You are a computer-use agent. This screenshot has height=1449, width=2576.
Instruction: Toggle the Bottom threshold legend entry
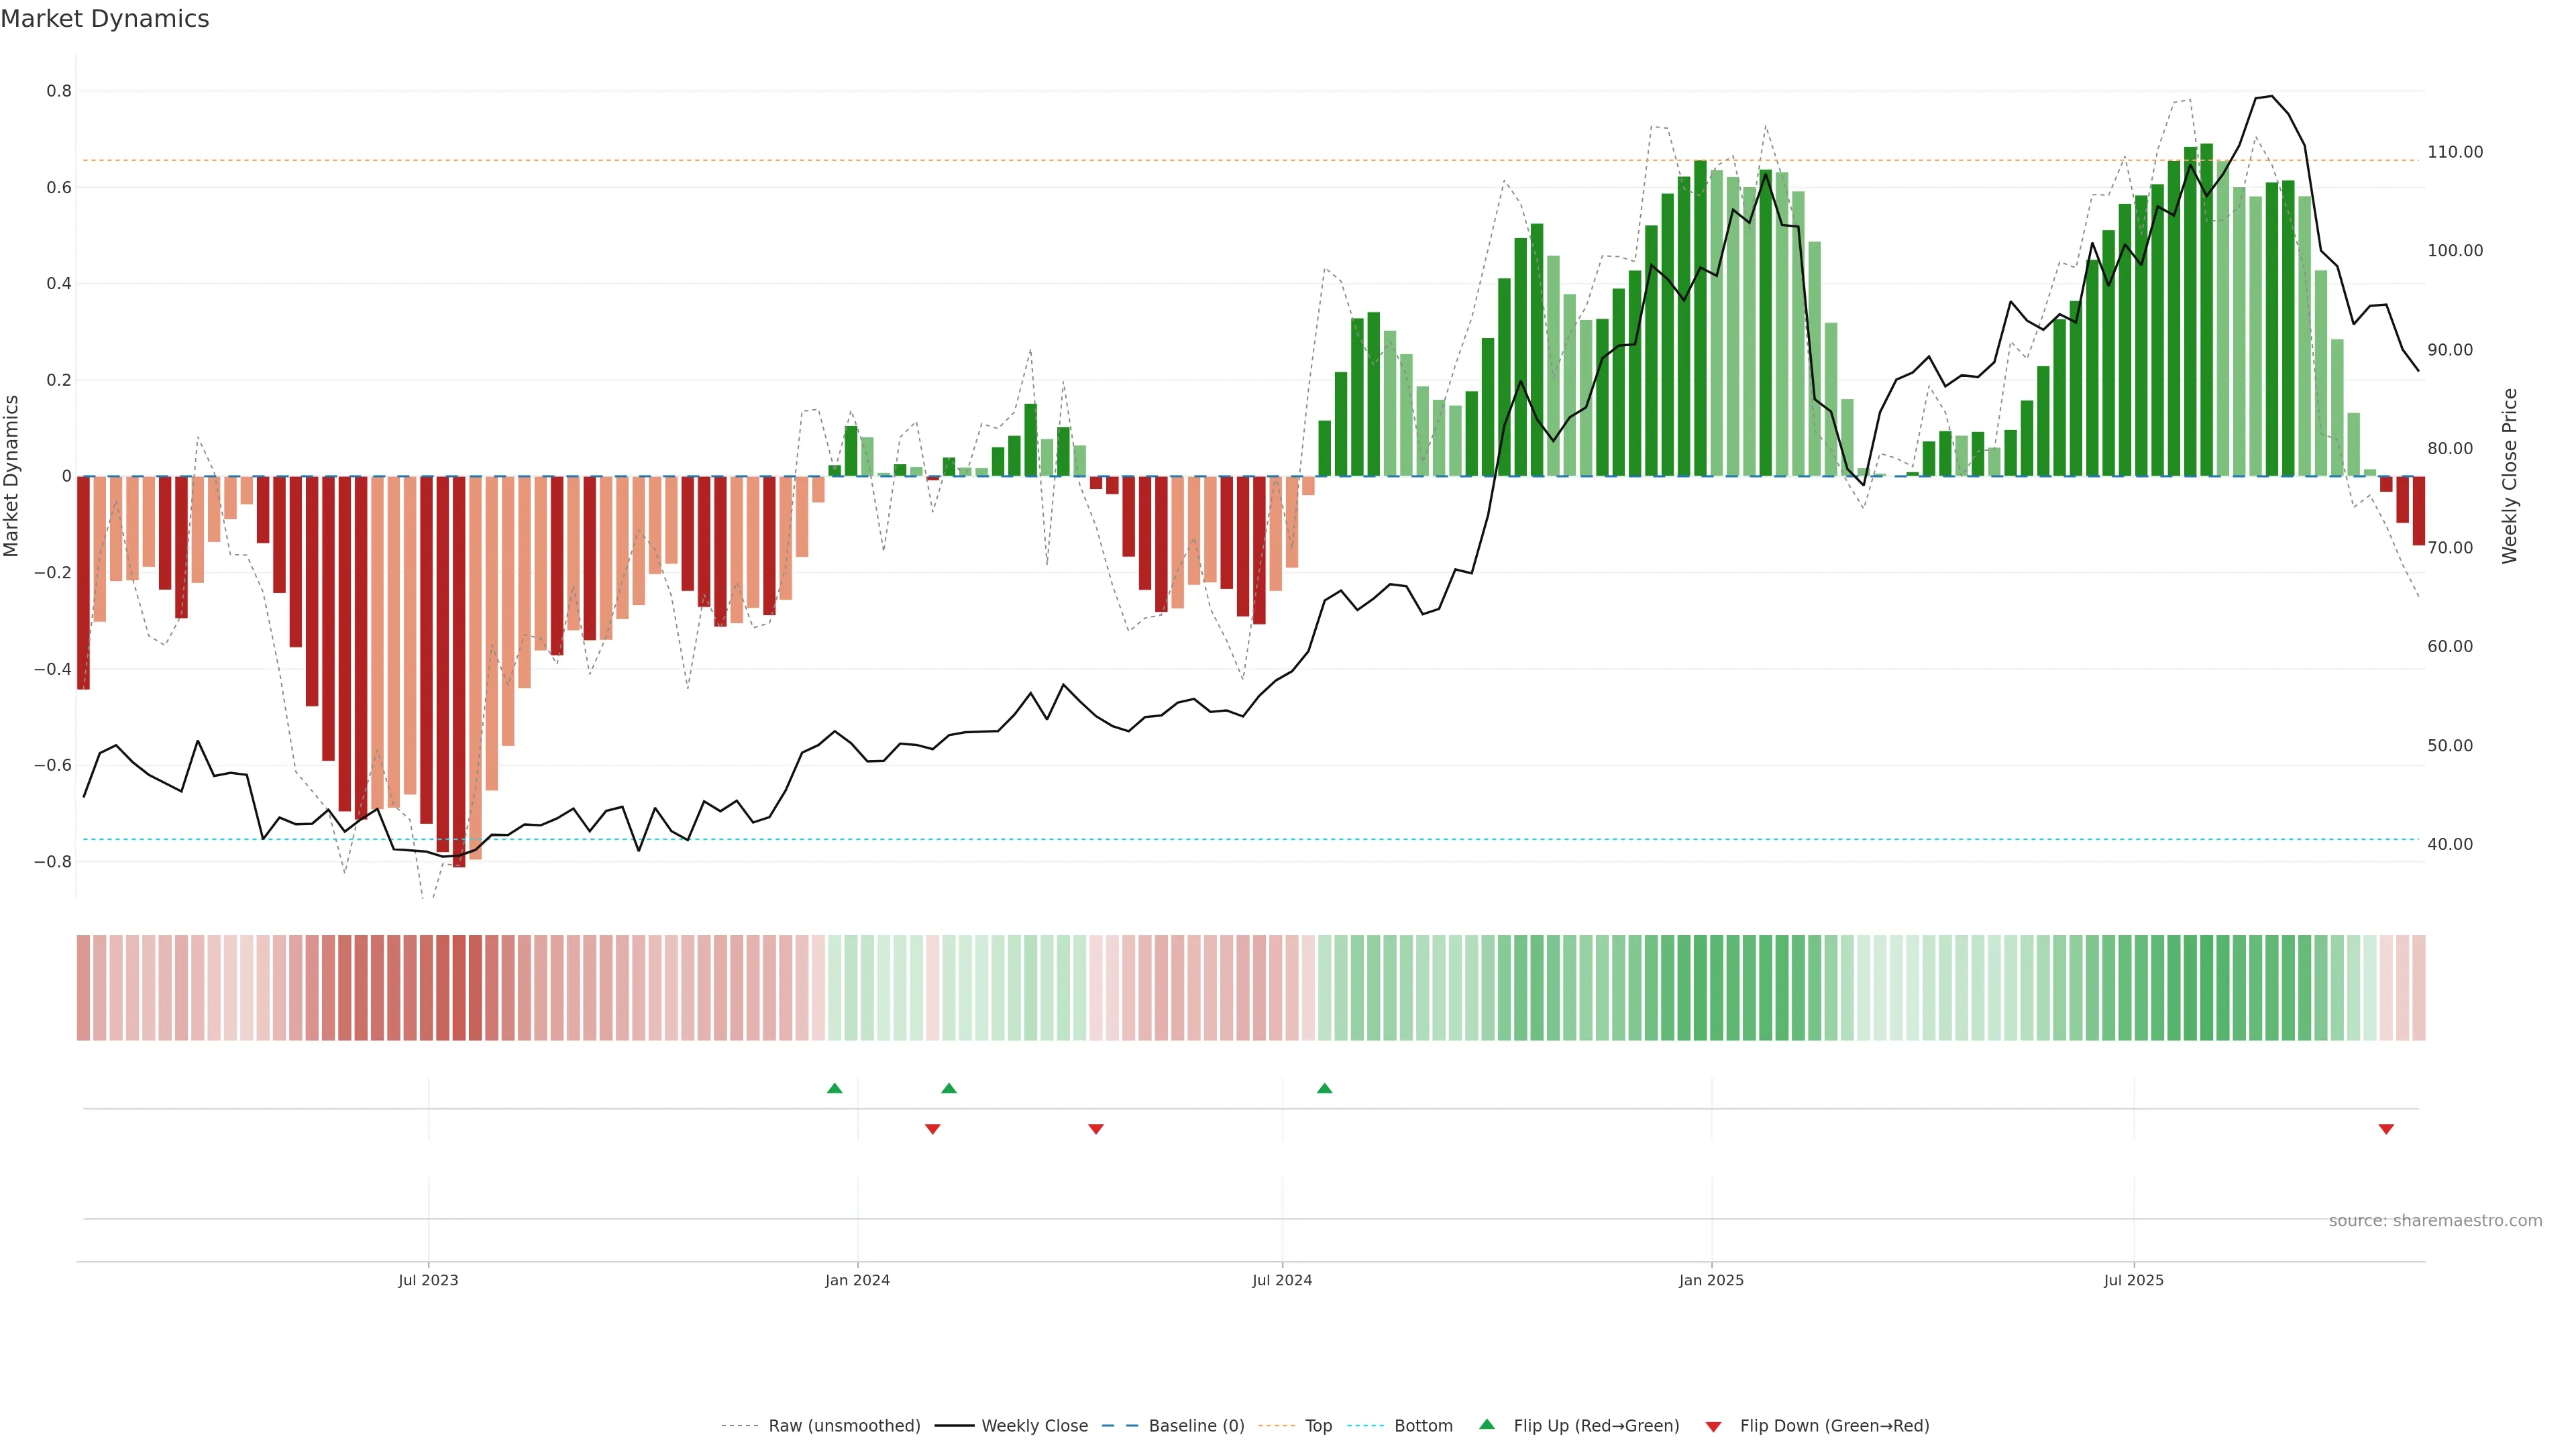1423,1425
